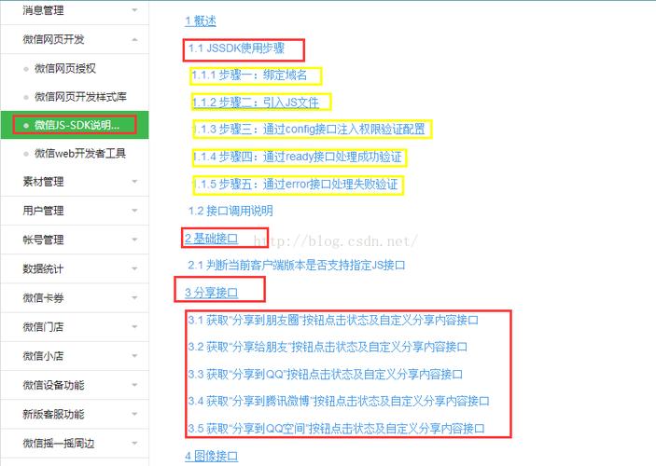The image size is (656, 466).
Task: Collapse the 微信网页开发 section arrow
Action: coord(134,40)
